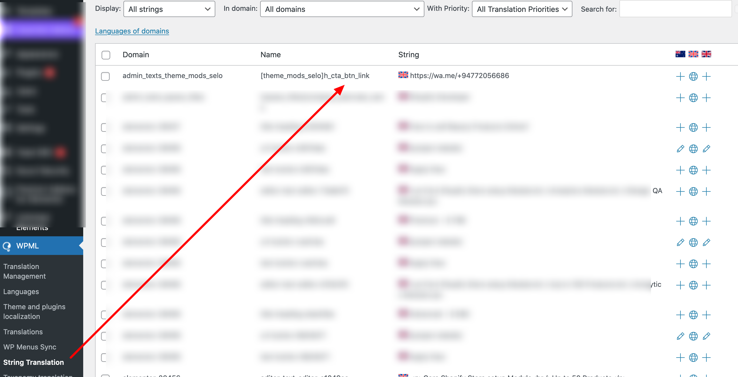Click the last plus icon in the h_cta_btn_link row
Image resolution: width=738 pixels, height=377 pixels.
click(706, 76)
